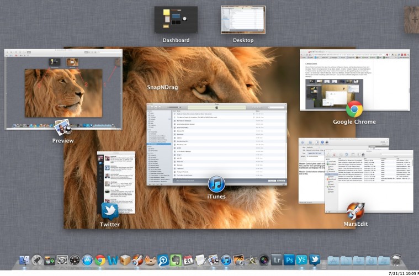Click the Twitter bird icon badge
The width and height of the screenshot is (419, 276).
[x=109, y=211]
